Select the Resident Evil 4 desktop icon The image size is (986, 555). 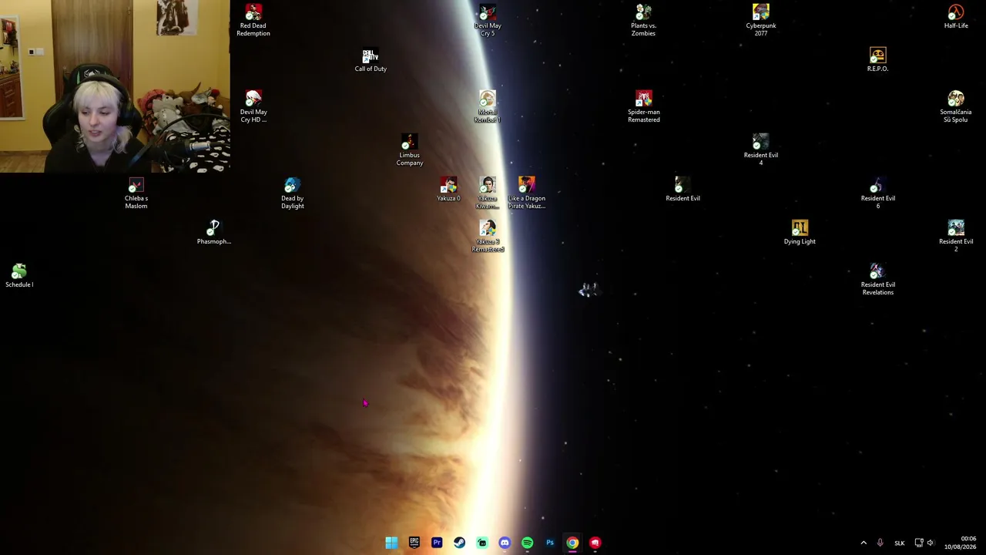pos(761,150)
